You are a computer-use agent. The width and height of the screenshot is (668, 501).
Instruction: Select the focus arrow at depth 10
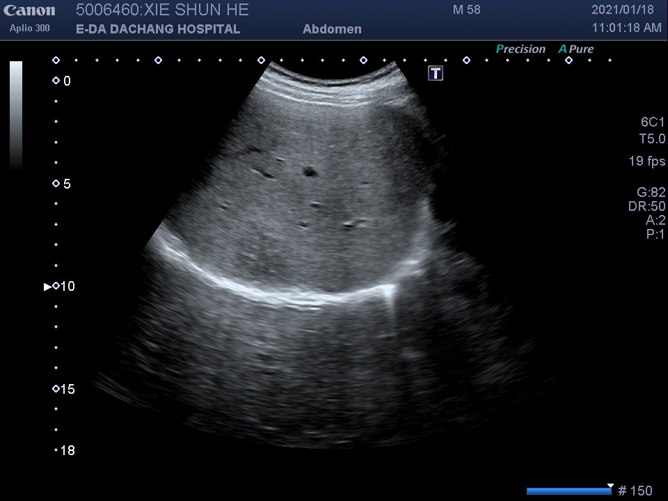(x=48, y=287)
